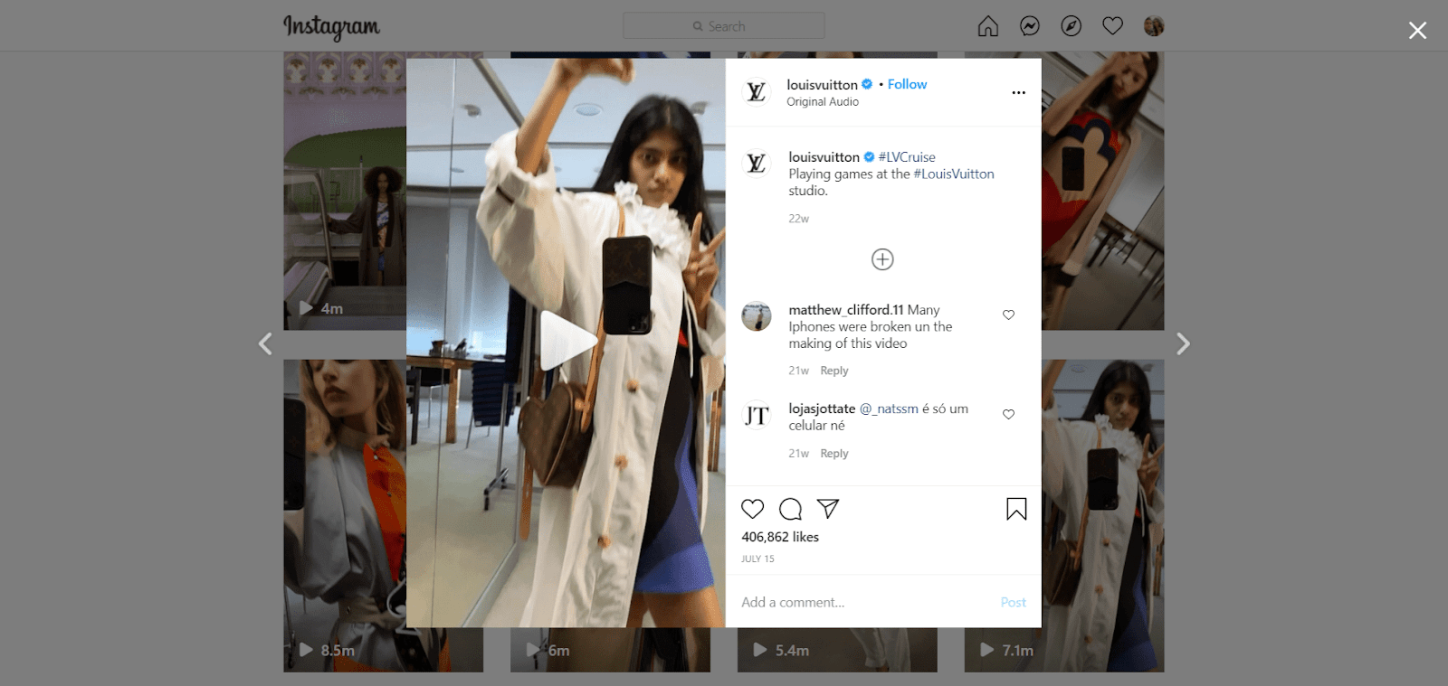Open the Messenger direct messages icon

1030,26
